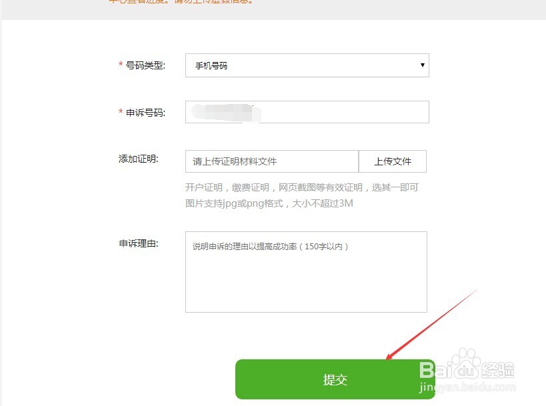Click the 号码类型 field label
This screenshot has width=546, height=406.
[x=145, y=65]
